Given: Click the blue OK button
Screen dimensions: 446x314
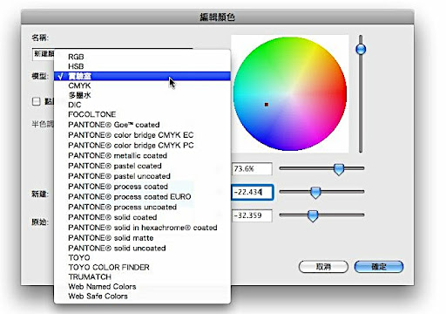Looking at the screenshot, I should pos(379,267).
